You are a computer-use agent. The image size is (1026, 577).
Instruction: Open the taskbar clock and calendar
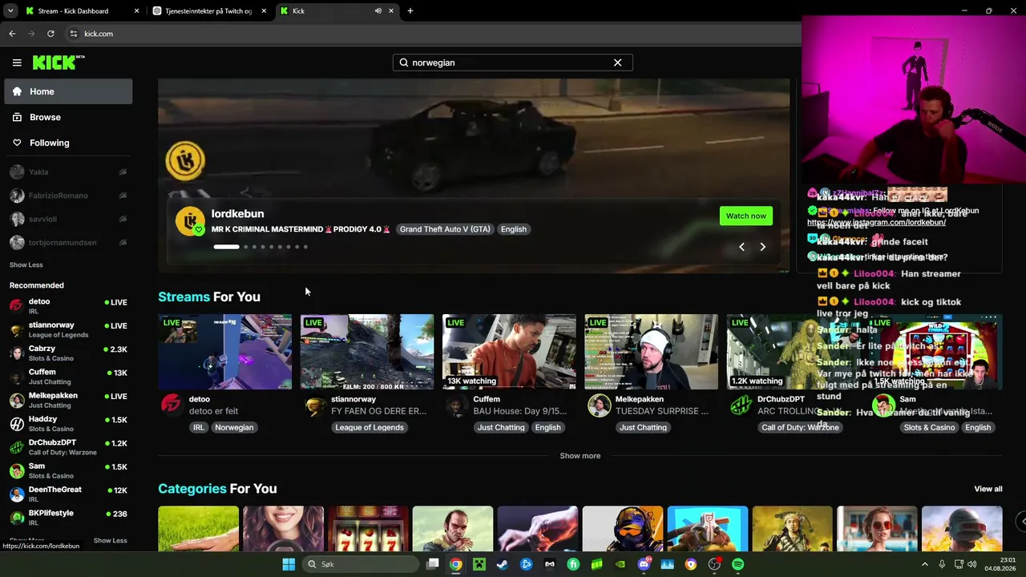coord(1001,564)
